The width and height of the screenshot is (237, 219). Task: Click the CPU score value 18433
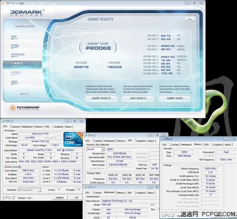click(115, 67)
